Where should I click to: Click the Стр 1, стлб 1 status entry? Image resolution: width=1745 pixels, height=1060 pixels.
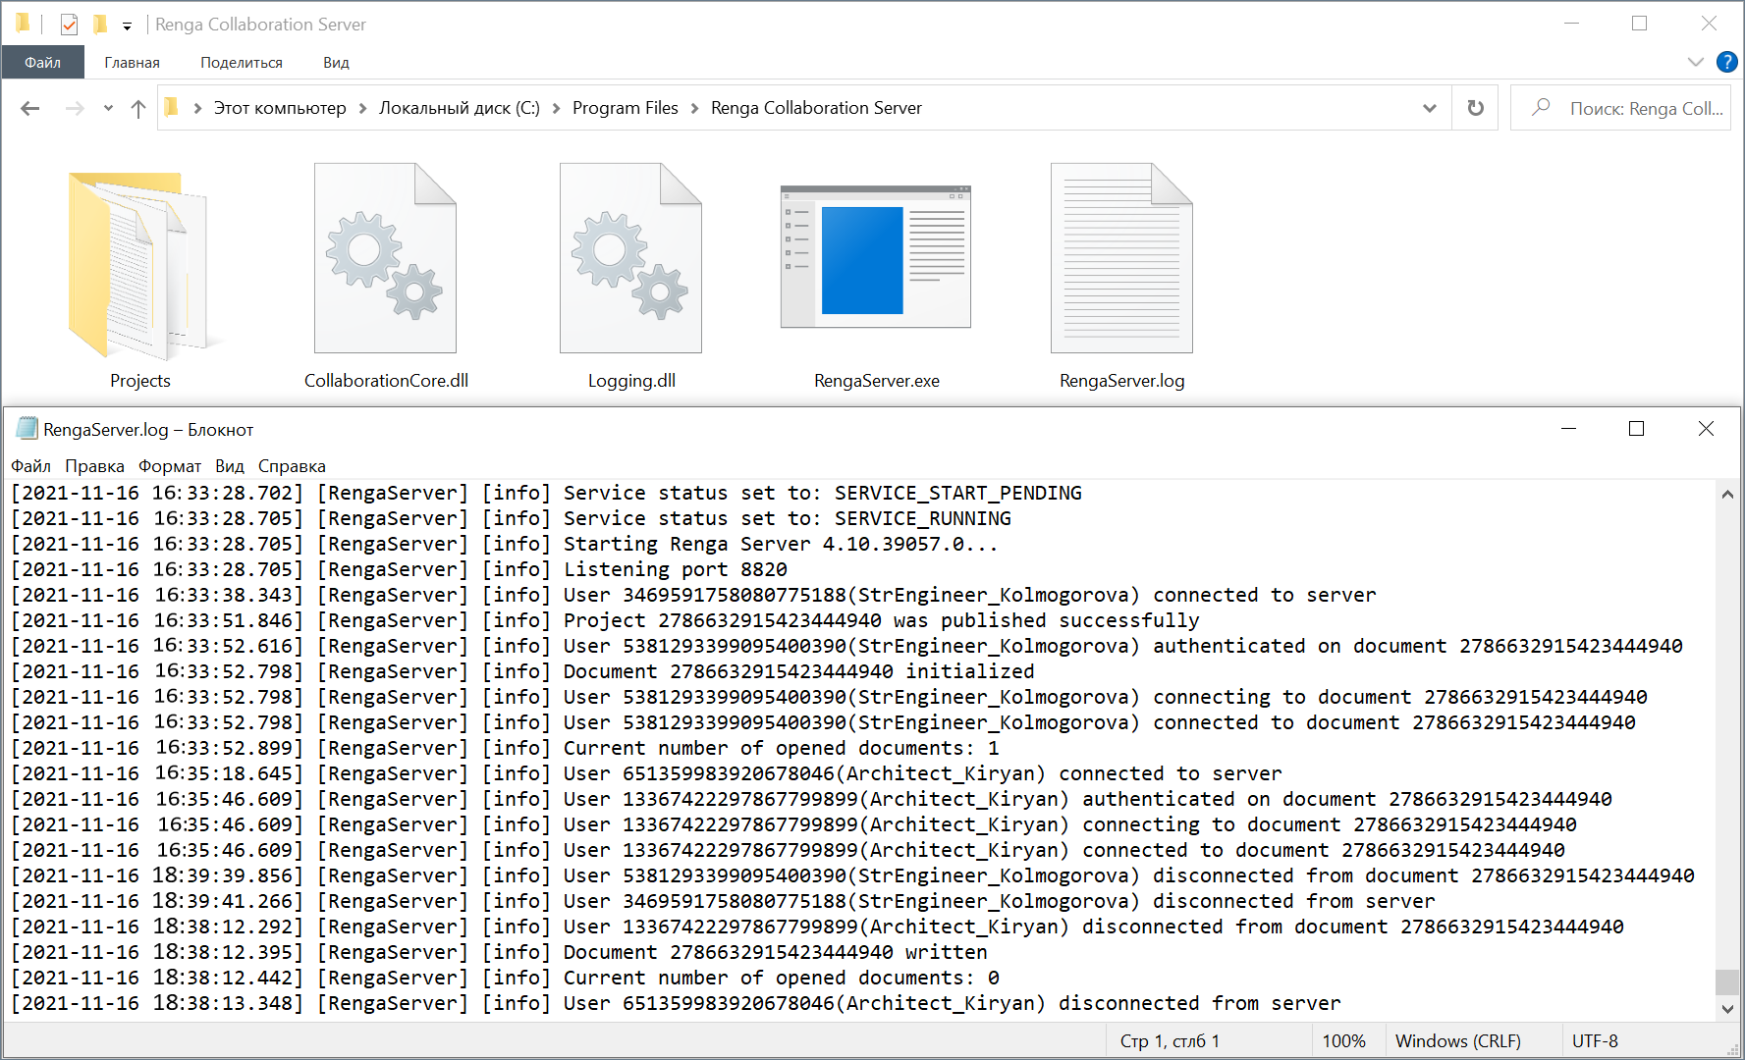(x=1170, y=1041)
